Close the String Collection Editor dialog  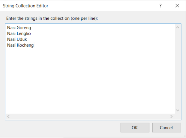[x=177, y=6]
